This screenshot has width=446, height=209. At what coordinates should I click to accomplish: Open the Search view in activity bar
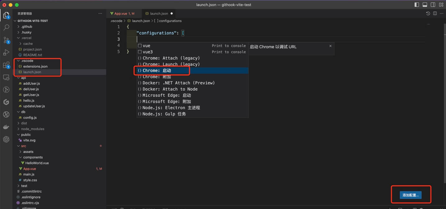(x=6, y=28)
